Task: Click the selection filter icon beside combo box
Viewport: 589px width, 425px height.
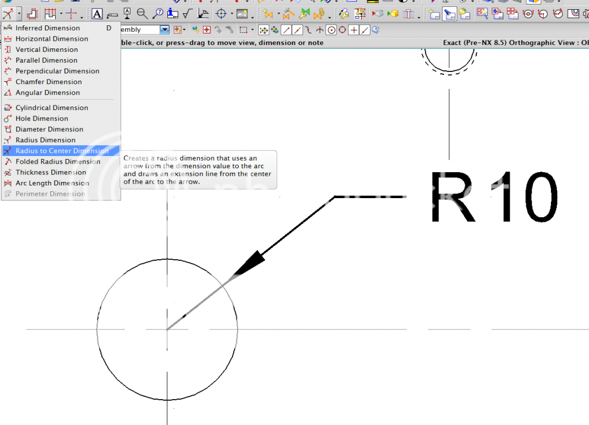Action: [x=177, y=30]
